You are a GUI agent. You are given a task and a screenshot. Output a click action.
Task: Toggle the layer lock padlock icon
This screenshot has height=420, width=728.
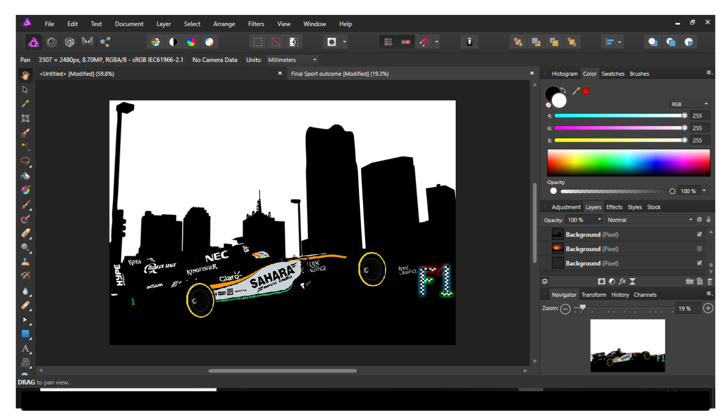tap(708, 220)
